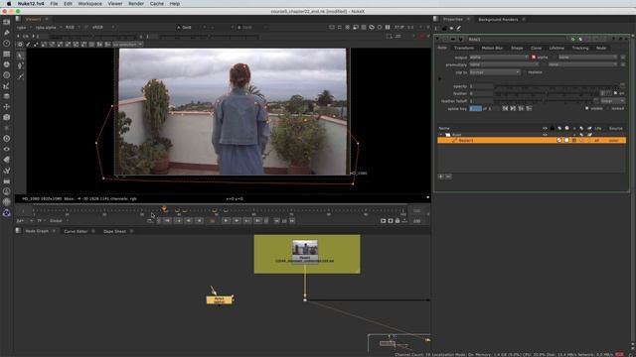Play forward on the timeline
This screenshot has height=357, width=636.
coord(226,220)
